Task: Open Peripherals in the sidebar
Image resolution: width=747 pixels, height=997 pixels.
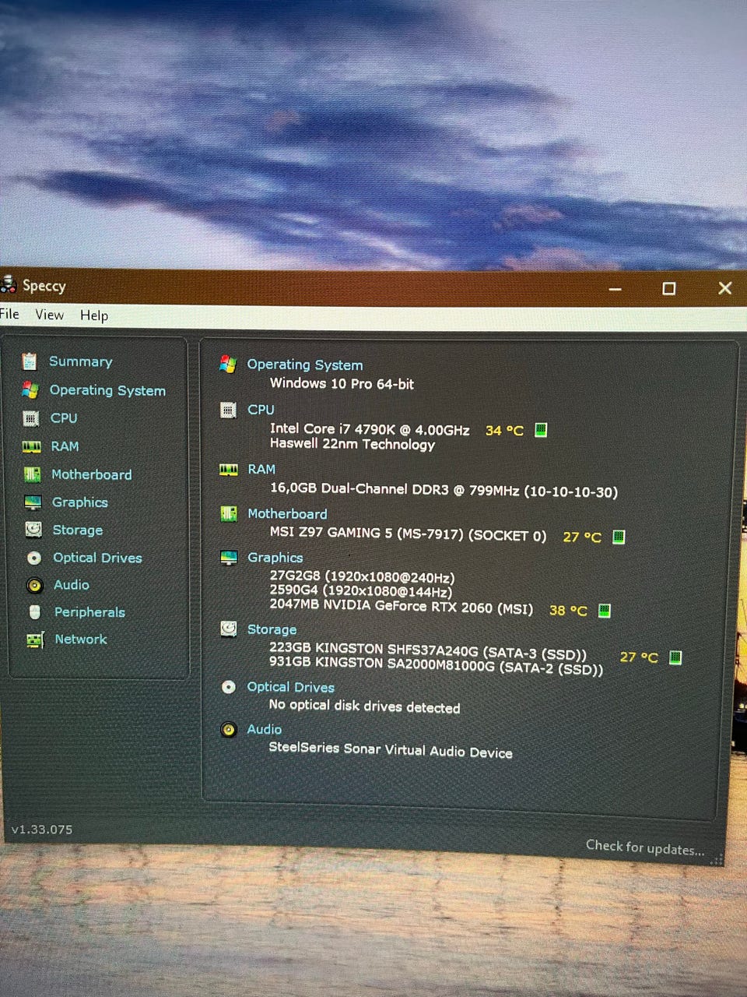Action: (89, 612)
